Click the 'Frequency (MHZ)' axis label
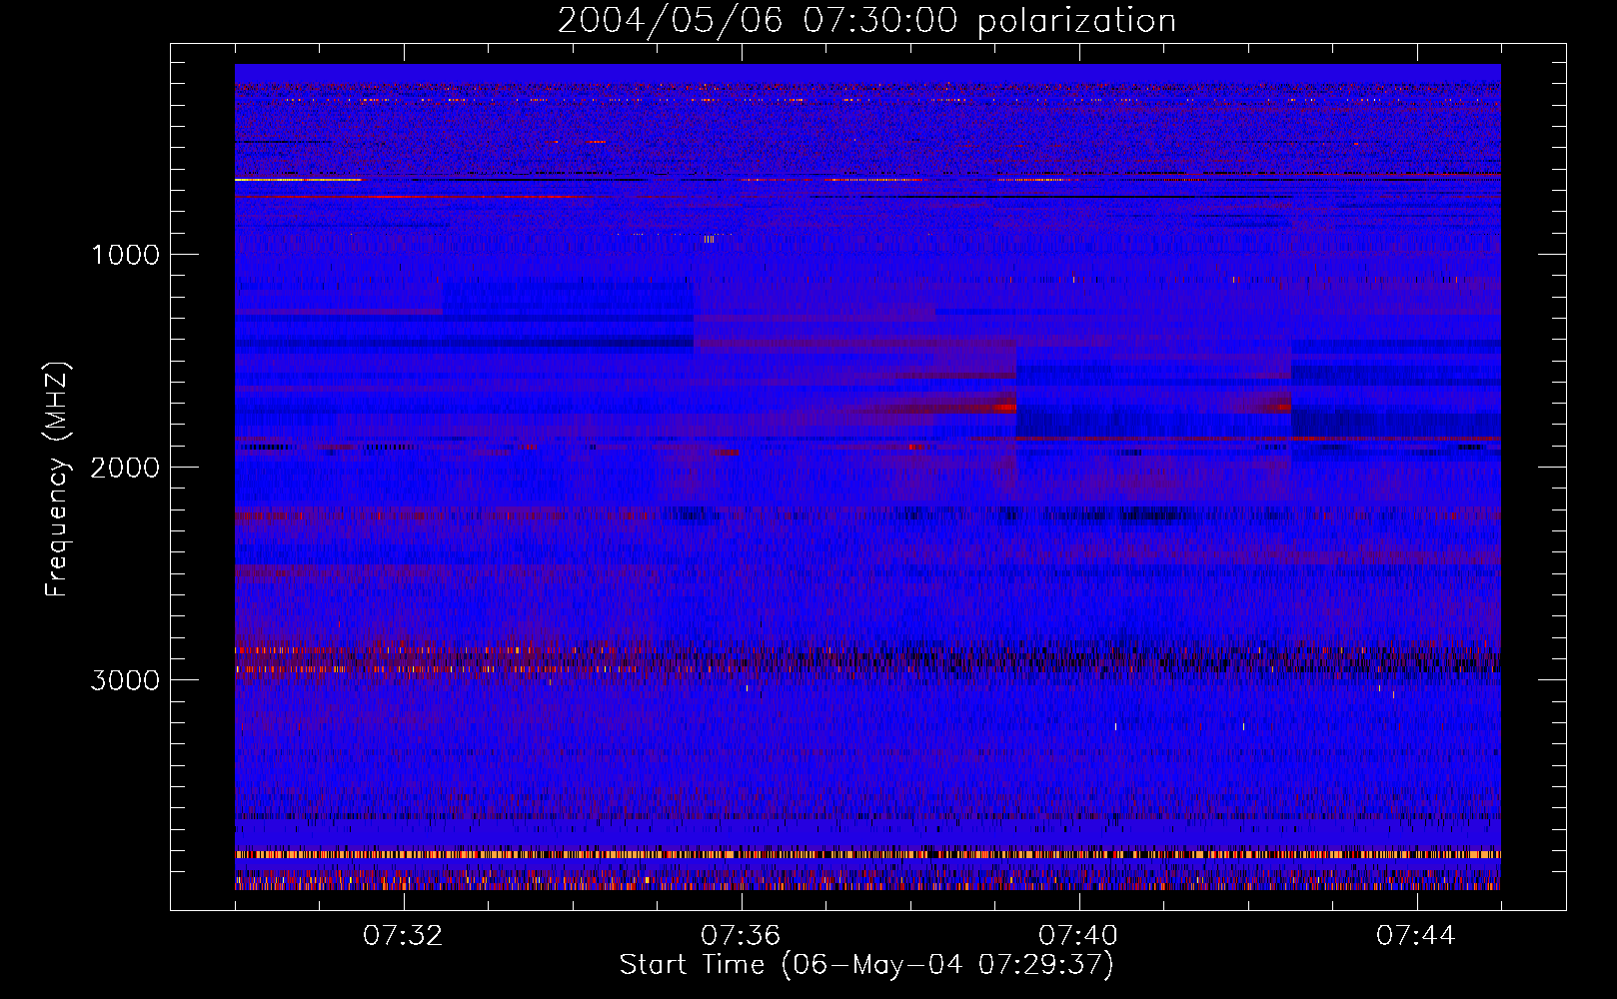1617x999 pixels. pos(57,480)
